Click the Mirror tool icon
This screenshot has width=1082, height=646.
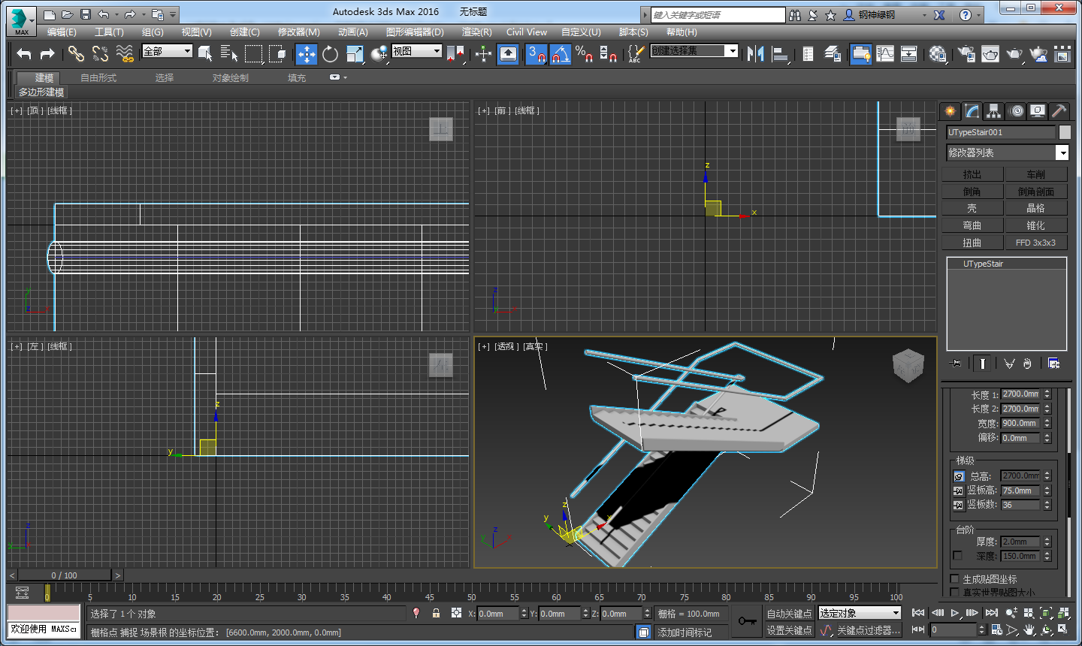(756, 53)
